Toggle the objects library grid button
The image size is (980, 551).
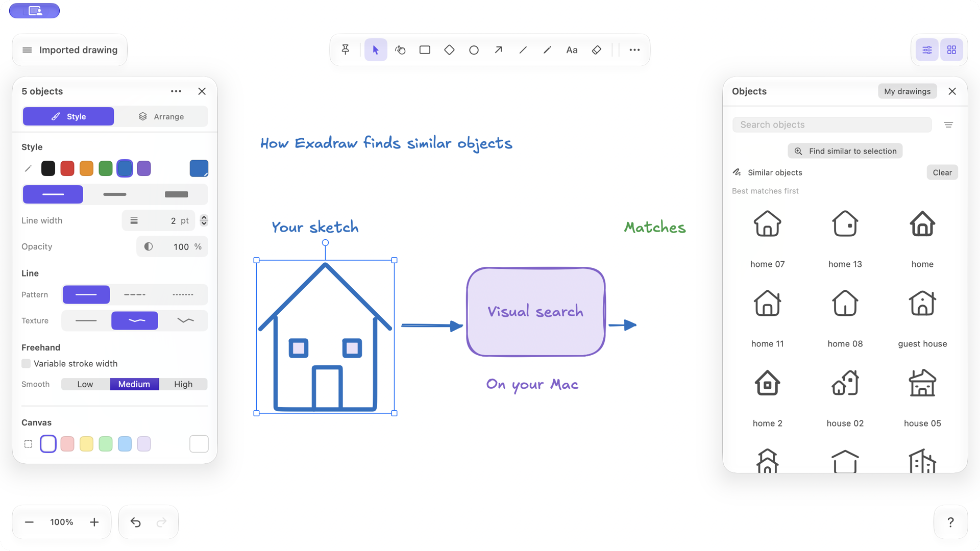click(x=951, y=50)
